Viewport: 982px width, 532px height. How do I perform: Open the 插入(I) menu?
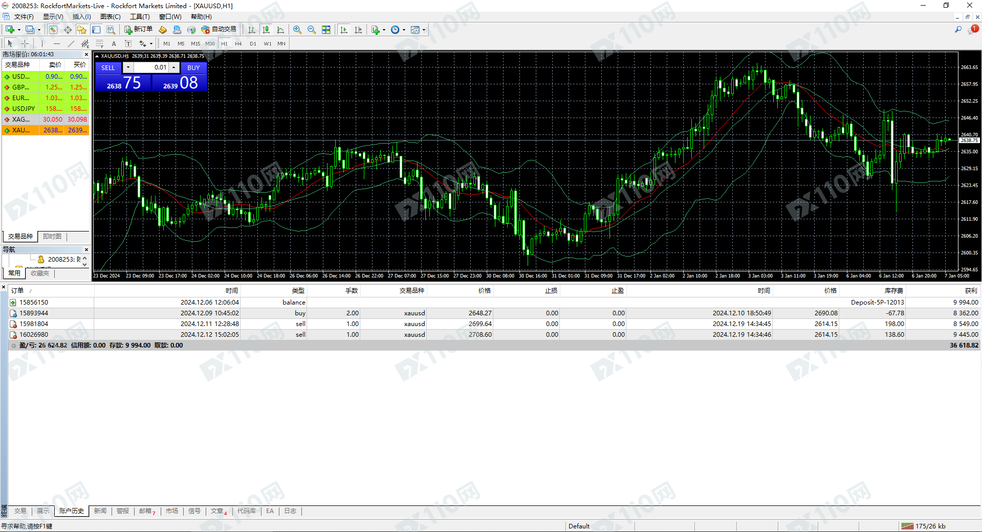[x=81, y=17]
